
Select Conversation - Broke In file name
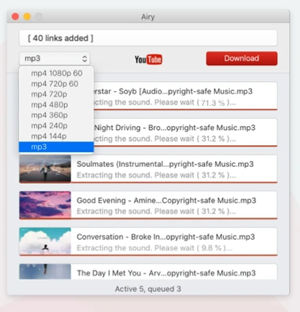[x=166, y=237]
